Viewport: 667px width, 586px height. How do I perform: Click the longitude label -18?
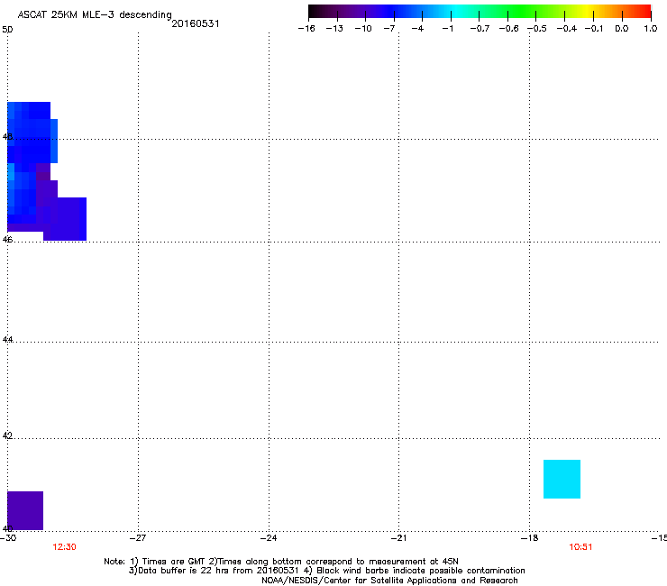(529, 538)
